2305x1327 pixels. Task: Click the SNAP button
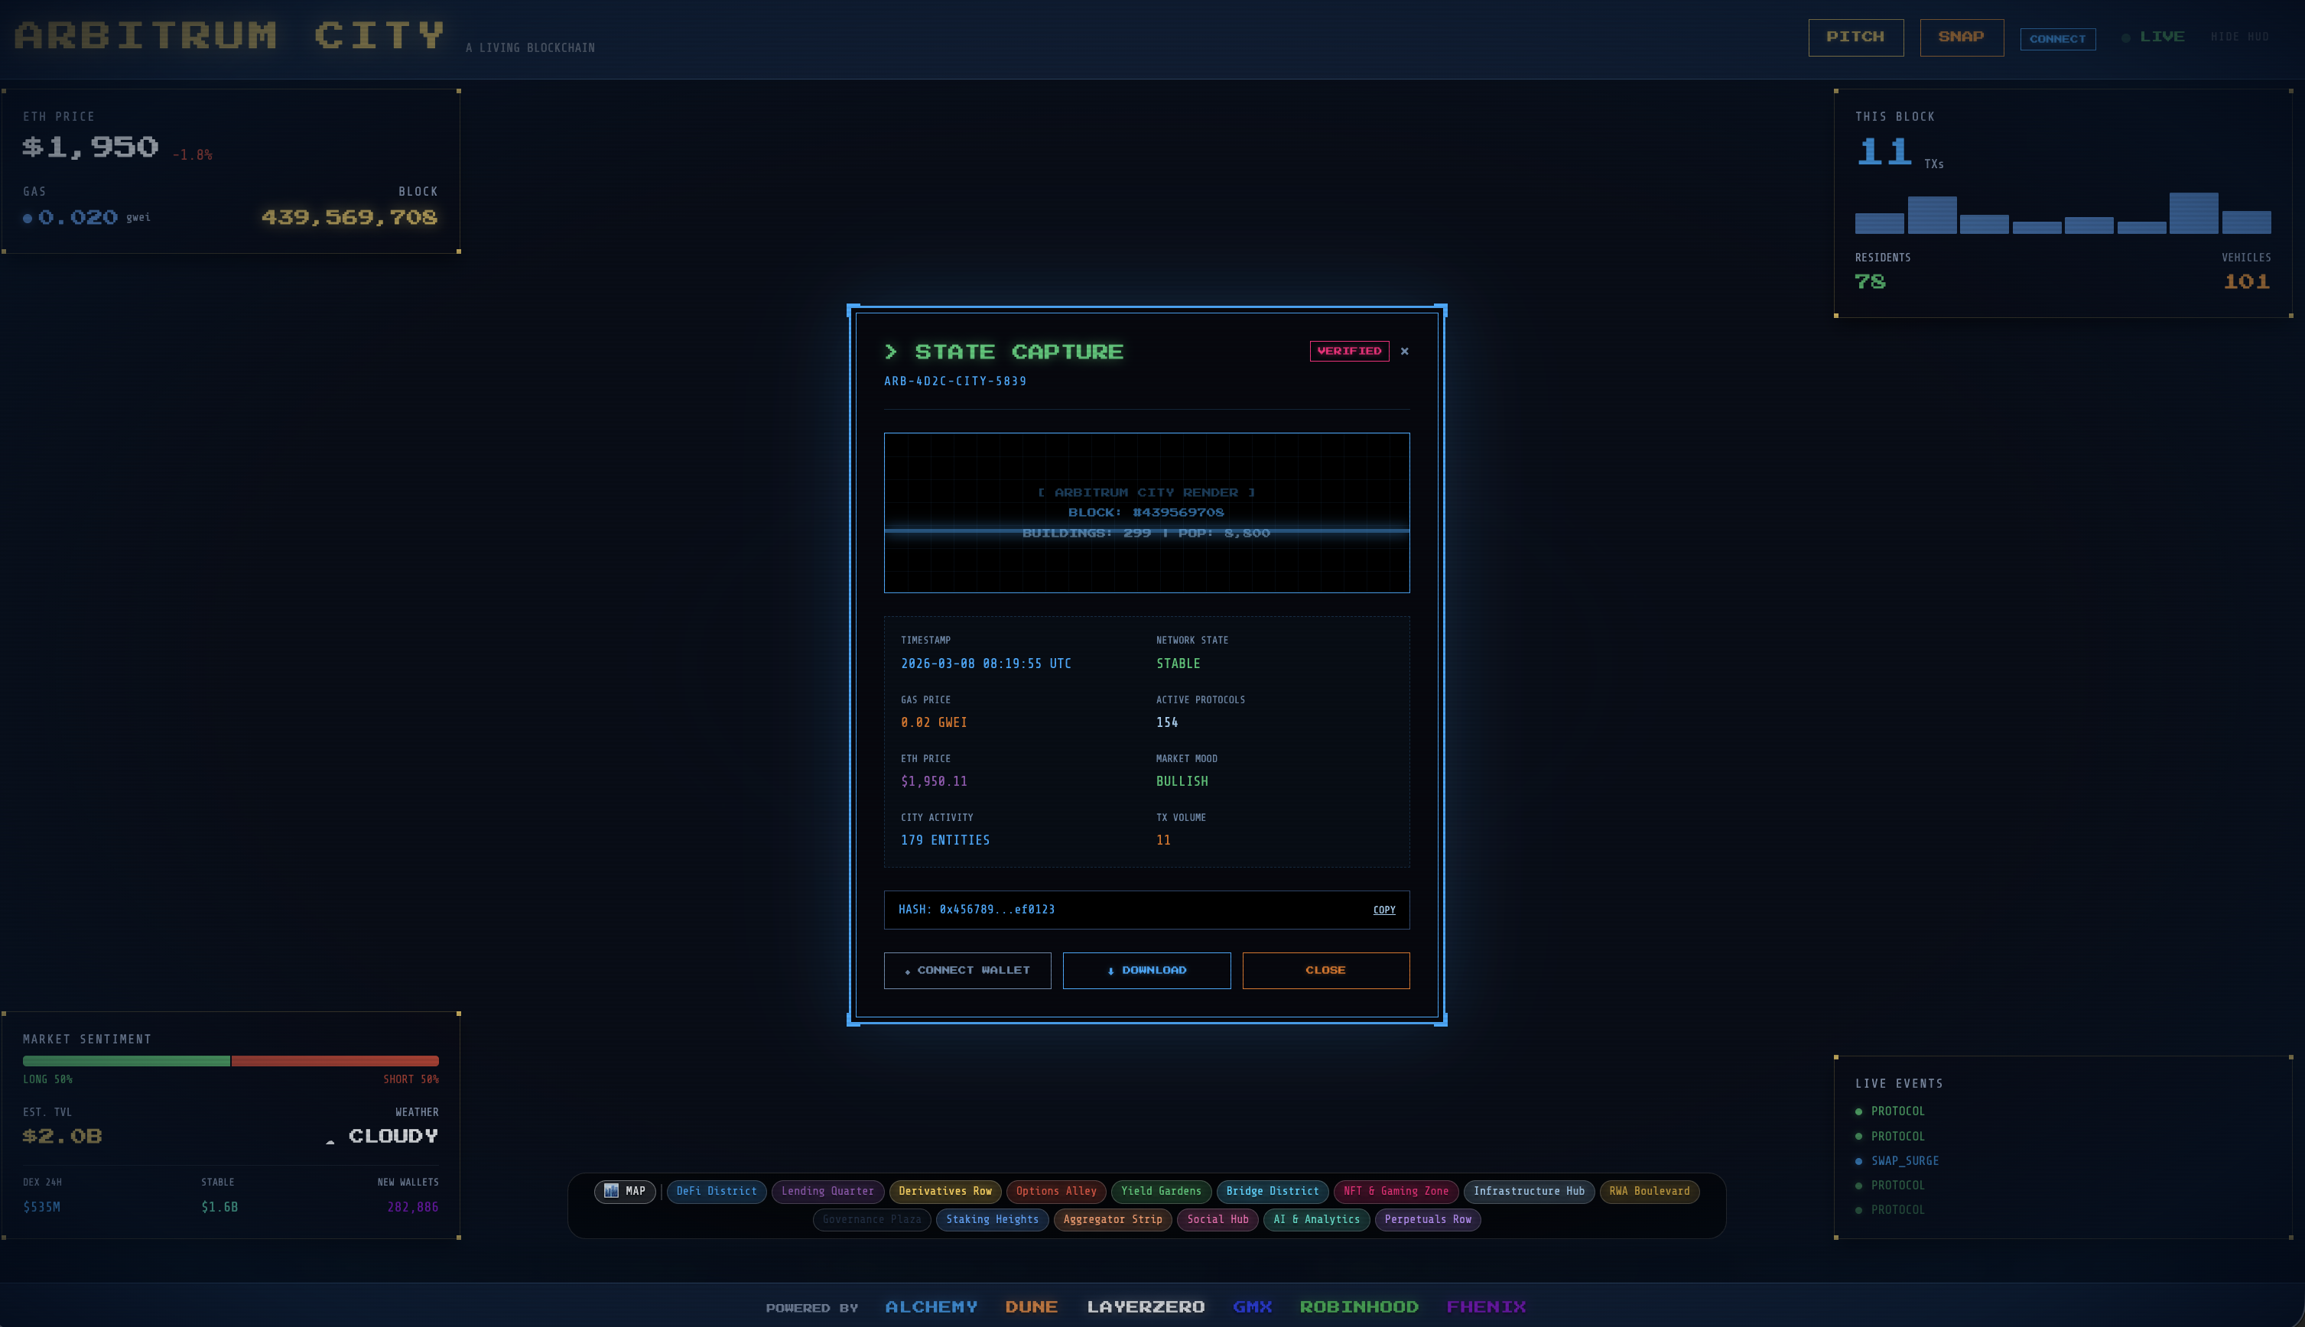coord(1960,37)
